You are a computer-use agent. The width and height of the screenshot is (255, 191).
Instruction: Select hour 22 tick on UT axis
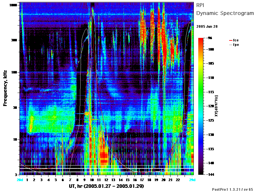[178, 180]
